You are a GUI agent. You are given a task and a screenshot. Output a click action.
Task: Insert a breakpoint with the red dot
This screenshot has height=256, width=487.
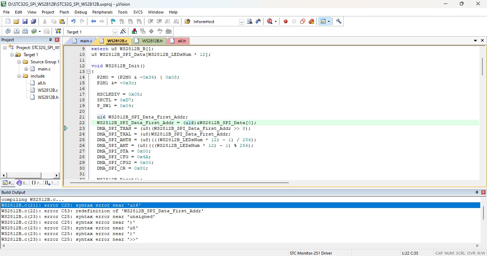point(286,21)
